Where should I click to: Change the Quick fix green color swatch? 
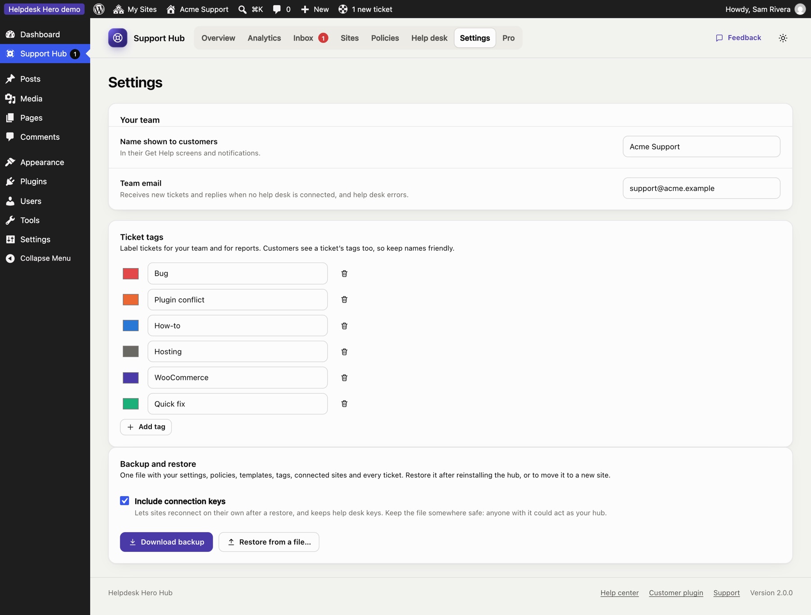pyautogui.click(x=131, y=404)
